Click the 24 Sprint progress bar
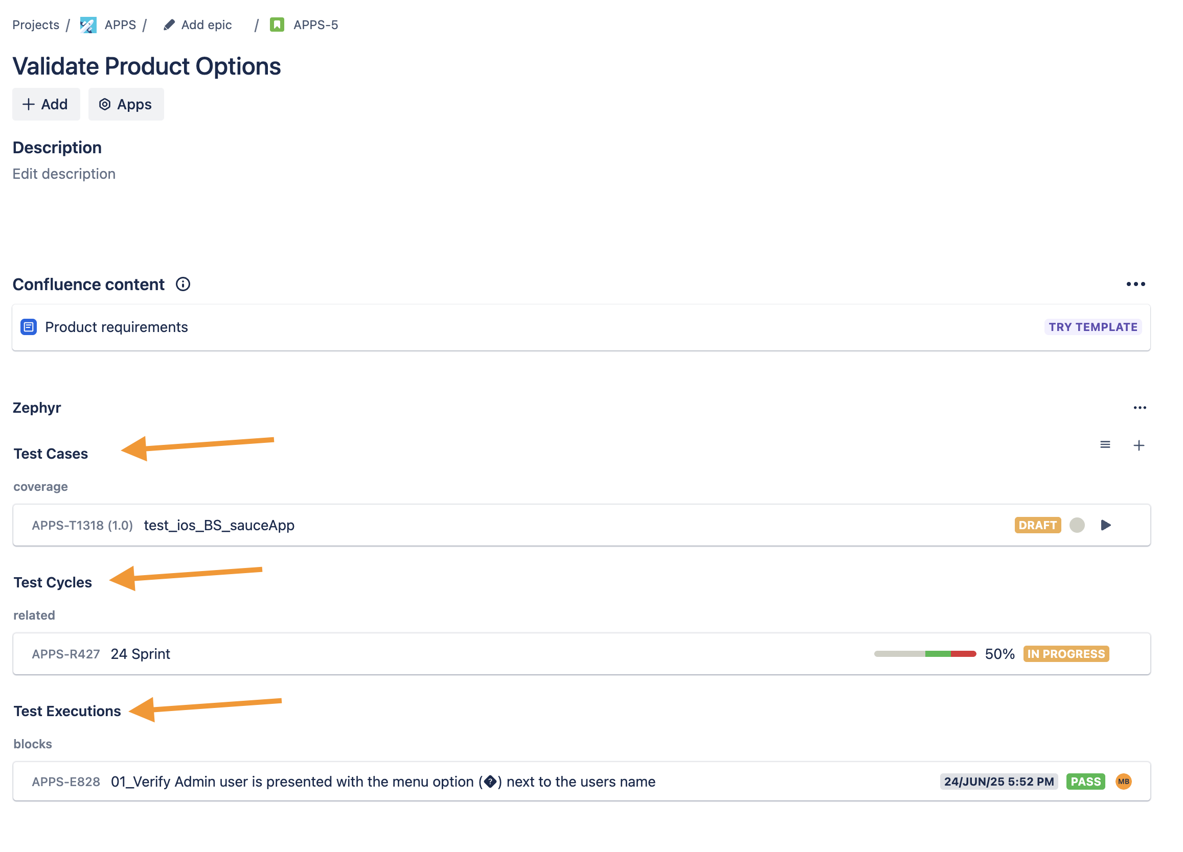The image size is (1183, 852). point(925,654)
